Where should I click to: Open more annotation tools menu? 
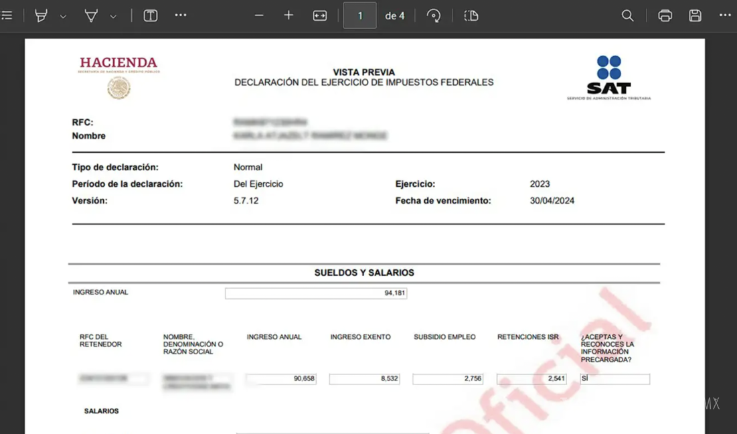(x=181, y=15)
